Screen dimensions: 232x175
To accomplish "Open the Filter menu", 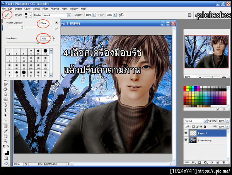I will tap(45, 8).
